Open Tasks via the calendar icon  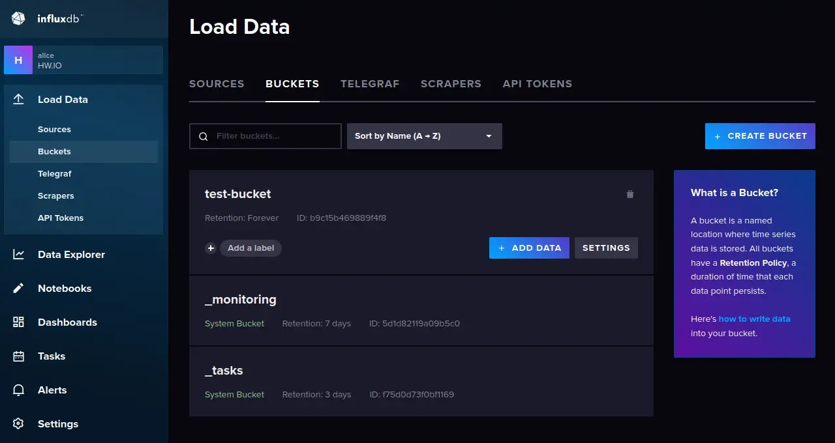click(19, 356)
